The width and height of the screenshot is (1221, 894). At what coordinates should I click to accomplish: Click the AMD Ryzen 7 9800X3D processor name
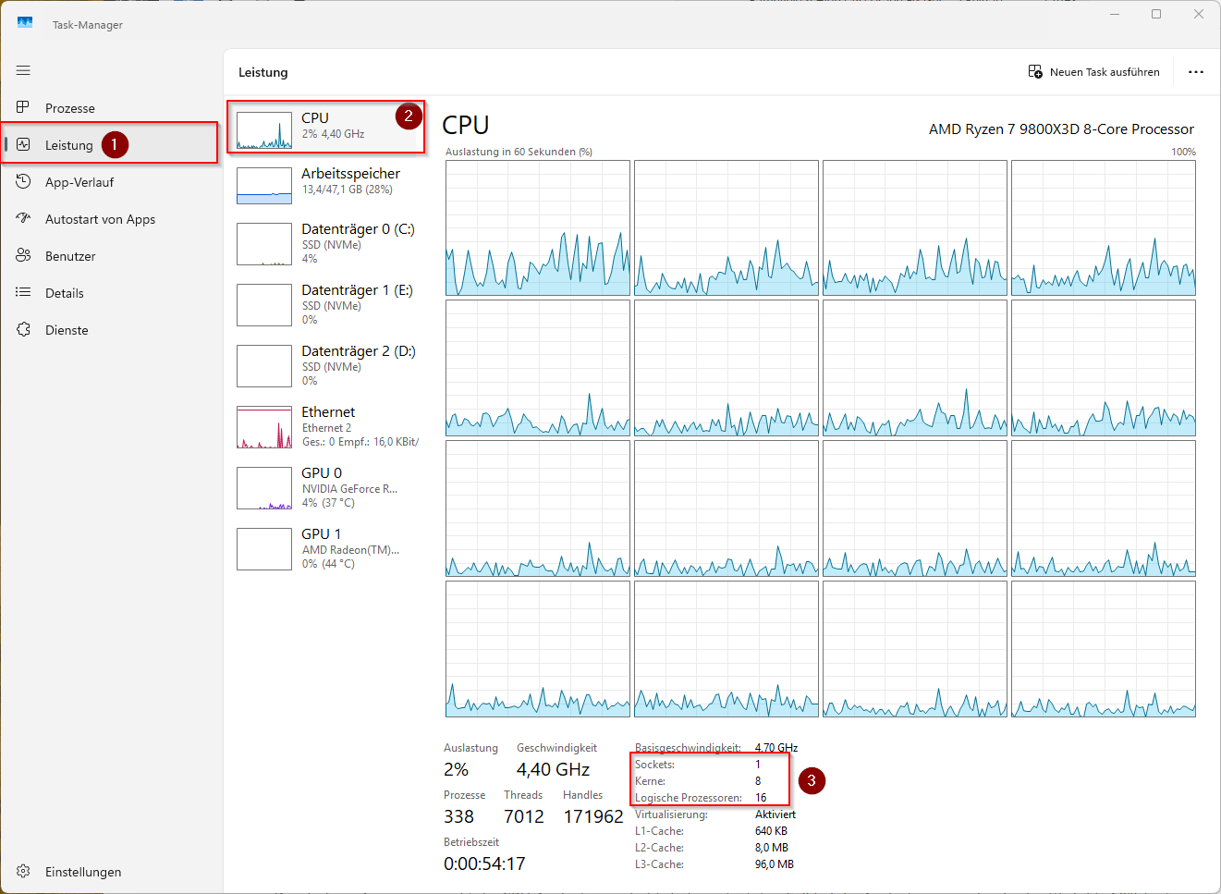point(1061,129)
